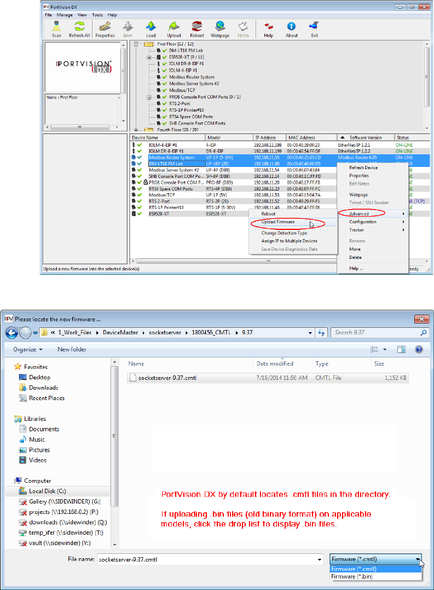Click the Refresh All toolbar icon
The height and width of the screenshot is (590, 434).
(79, 30)
